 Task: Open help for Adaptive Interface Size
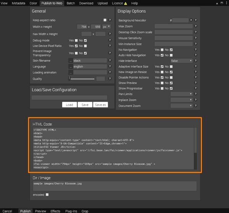point(196,66)
